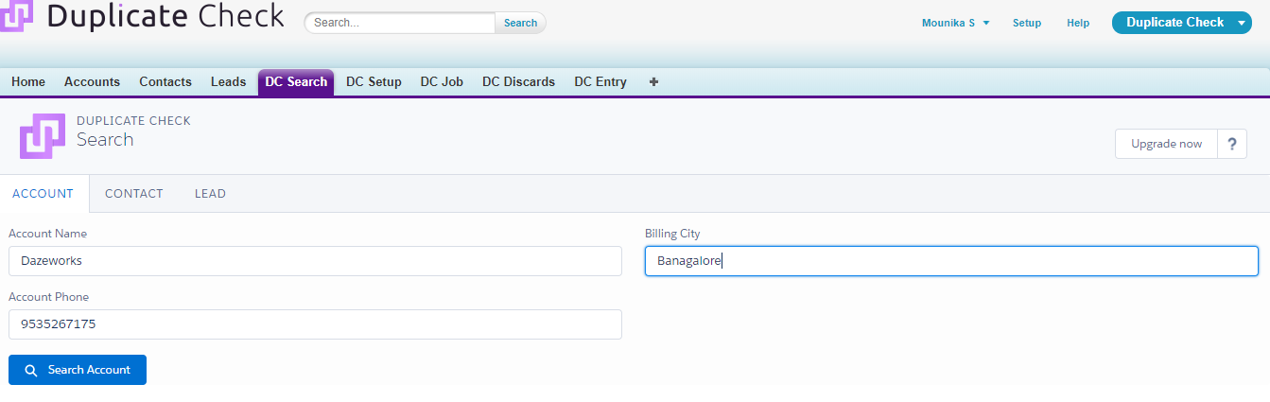Open the DC Job tab
The height and width of the screenshot is (402, 1270).
[x=442, y=82]
